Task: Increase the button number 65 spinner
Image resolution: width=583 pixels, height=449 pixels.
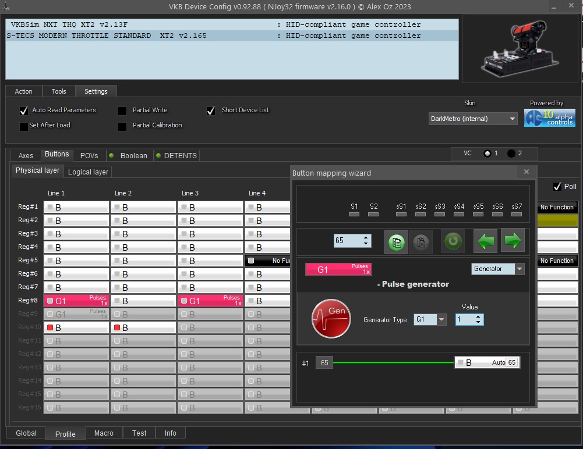Action: pos(366,238)
